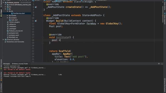166x93 pixels.
Task: Open .metadata file
Action: tap(12, 26)
